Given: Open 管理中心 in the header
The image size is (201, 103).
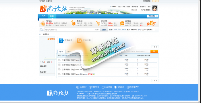Looking at the screenshot, I should (143, 7).
